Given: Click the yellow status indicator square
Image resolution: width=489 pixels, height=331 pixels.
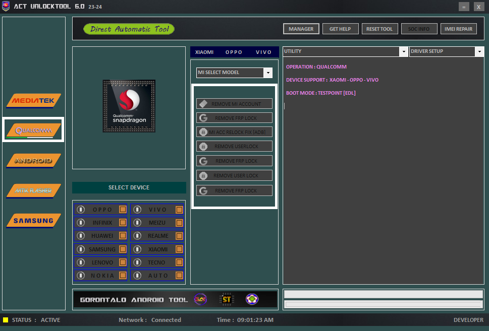Looking at the screenshot, I should (6, 320).
